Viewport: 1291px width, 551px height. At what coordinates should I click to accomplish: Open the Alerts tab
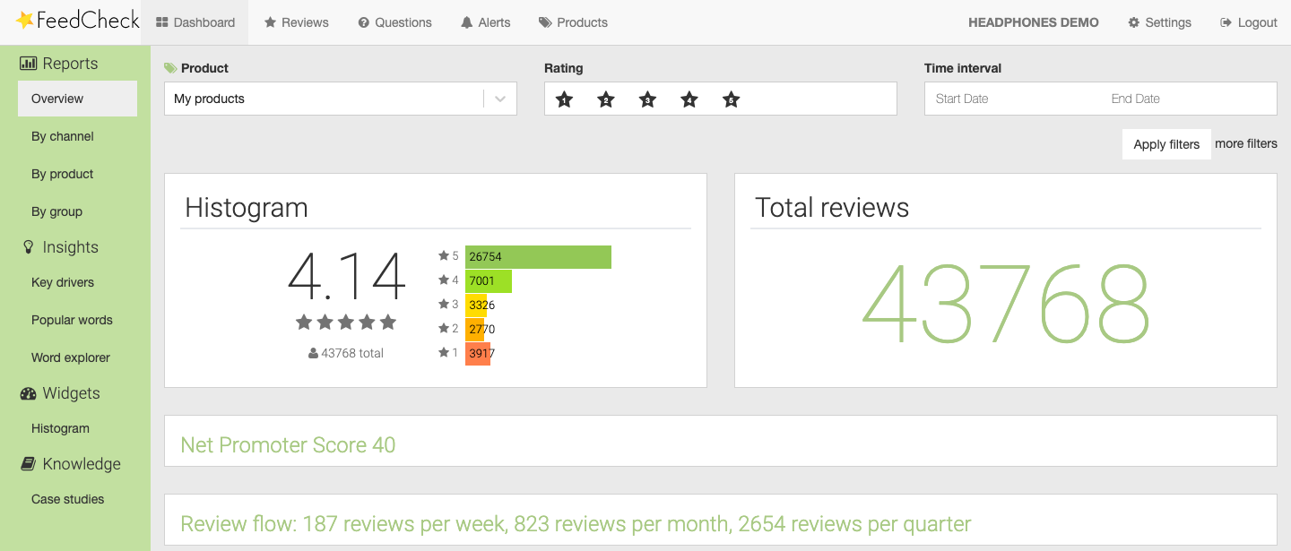tap(485, 22)
